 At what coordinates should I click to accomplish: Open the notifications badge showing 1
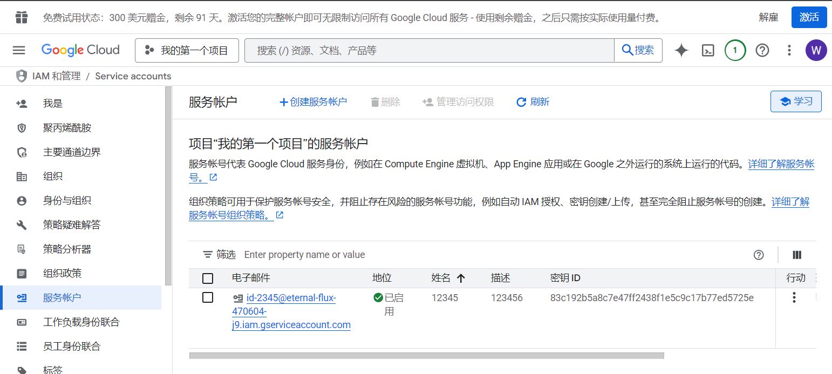point(735,50)
